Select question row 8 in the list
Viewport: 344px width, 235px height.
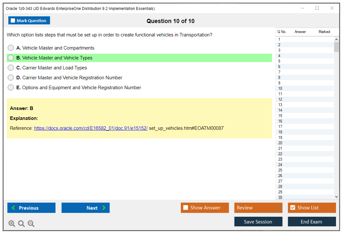(305, 78)
